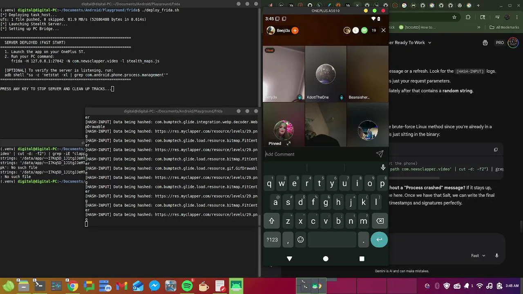This screenshot has width=523, height=294.
Task: Open a new Chrome tab
Action: click(x=478, y=5)
